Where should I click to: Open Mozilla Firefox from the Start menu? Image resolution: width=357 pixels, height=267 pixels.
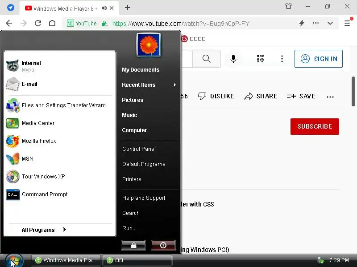click(x=60, y=141)
